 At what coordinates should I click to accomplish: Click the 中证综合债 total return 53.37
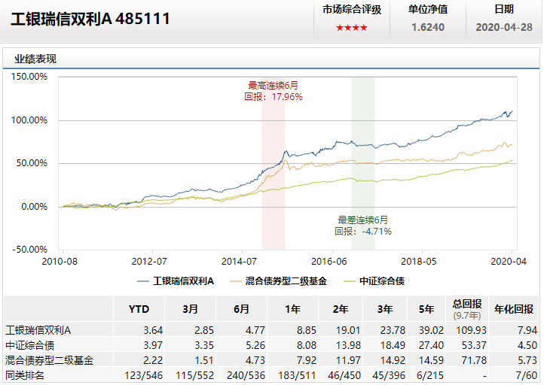pyautogui.click(x=474, y=346)
